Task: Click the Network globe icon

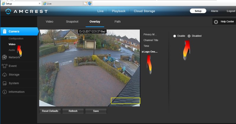Action: pos(4,57)
